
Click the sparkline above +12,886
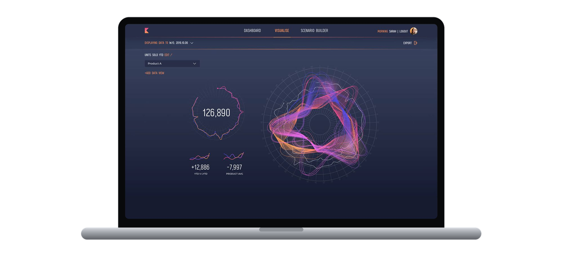pyautogui.click(x=199, y=157)
